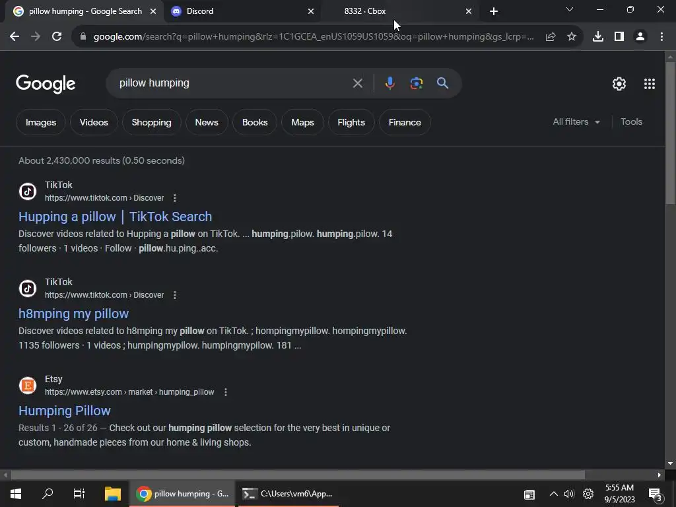Open the Google apps grid
The height and width of the screenshot is (507, 676).
point(650,84)
